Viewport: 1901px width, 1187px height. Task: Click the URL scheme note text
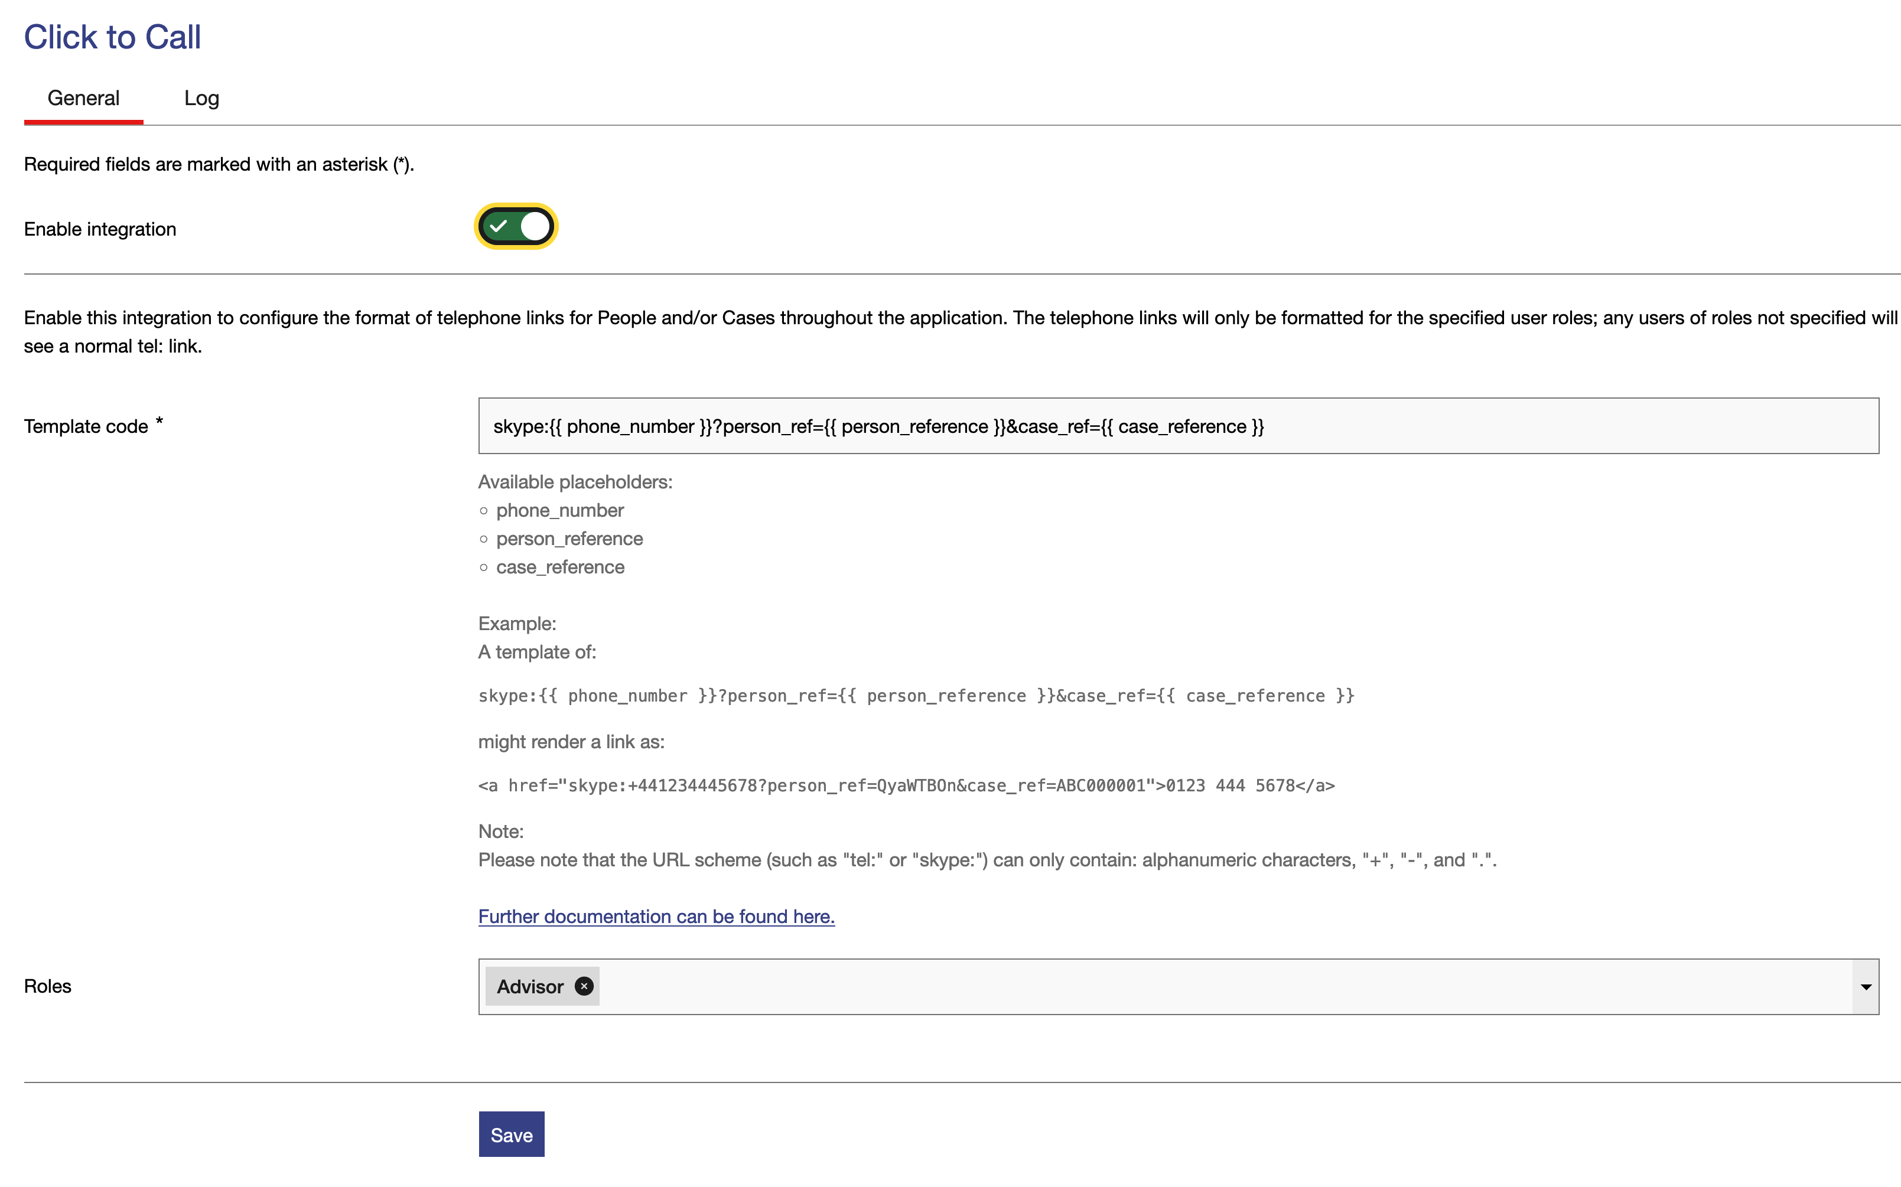(987, 860)
